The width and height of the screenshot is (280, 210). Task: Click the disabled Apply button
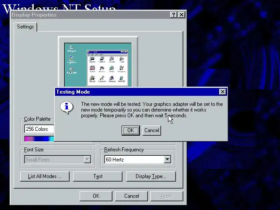click(x=167, y=196)
